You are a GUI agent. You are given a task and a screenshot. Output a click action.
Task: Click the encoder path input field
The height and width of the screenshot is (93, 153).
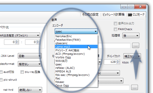114,45
